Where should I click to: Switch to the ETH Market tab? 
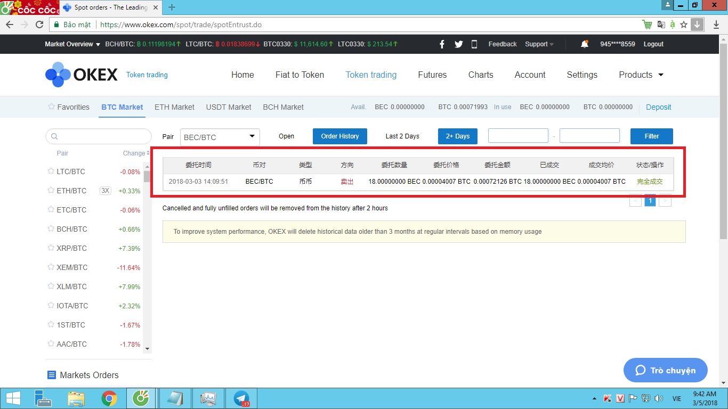tap(174, 107)
